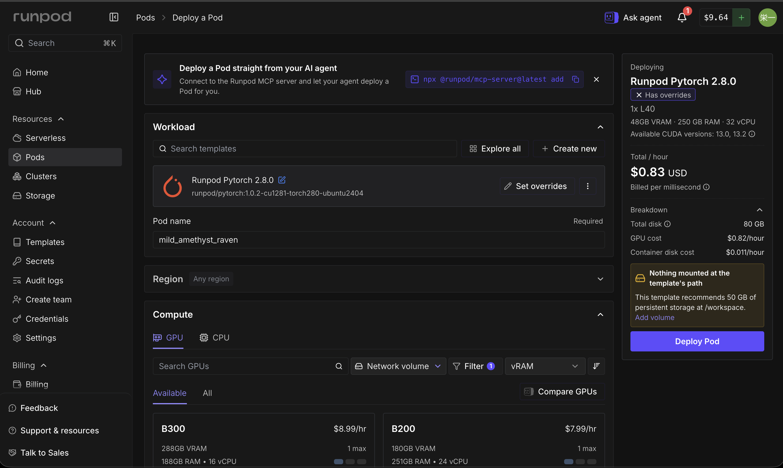The image size is (783, 468).
Task: Select the B300 GPU card
Action: pyautogui.click(x=264, y=440)
